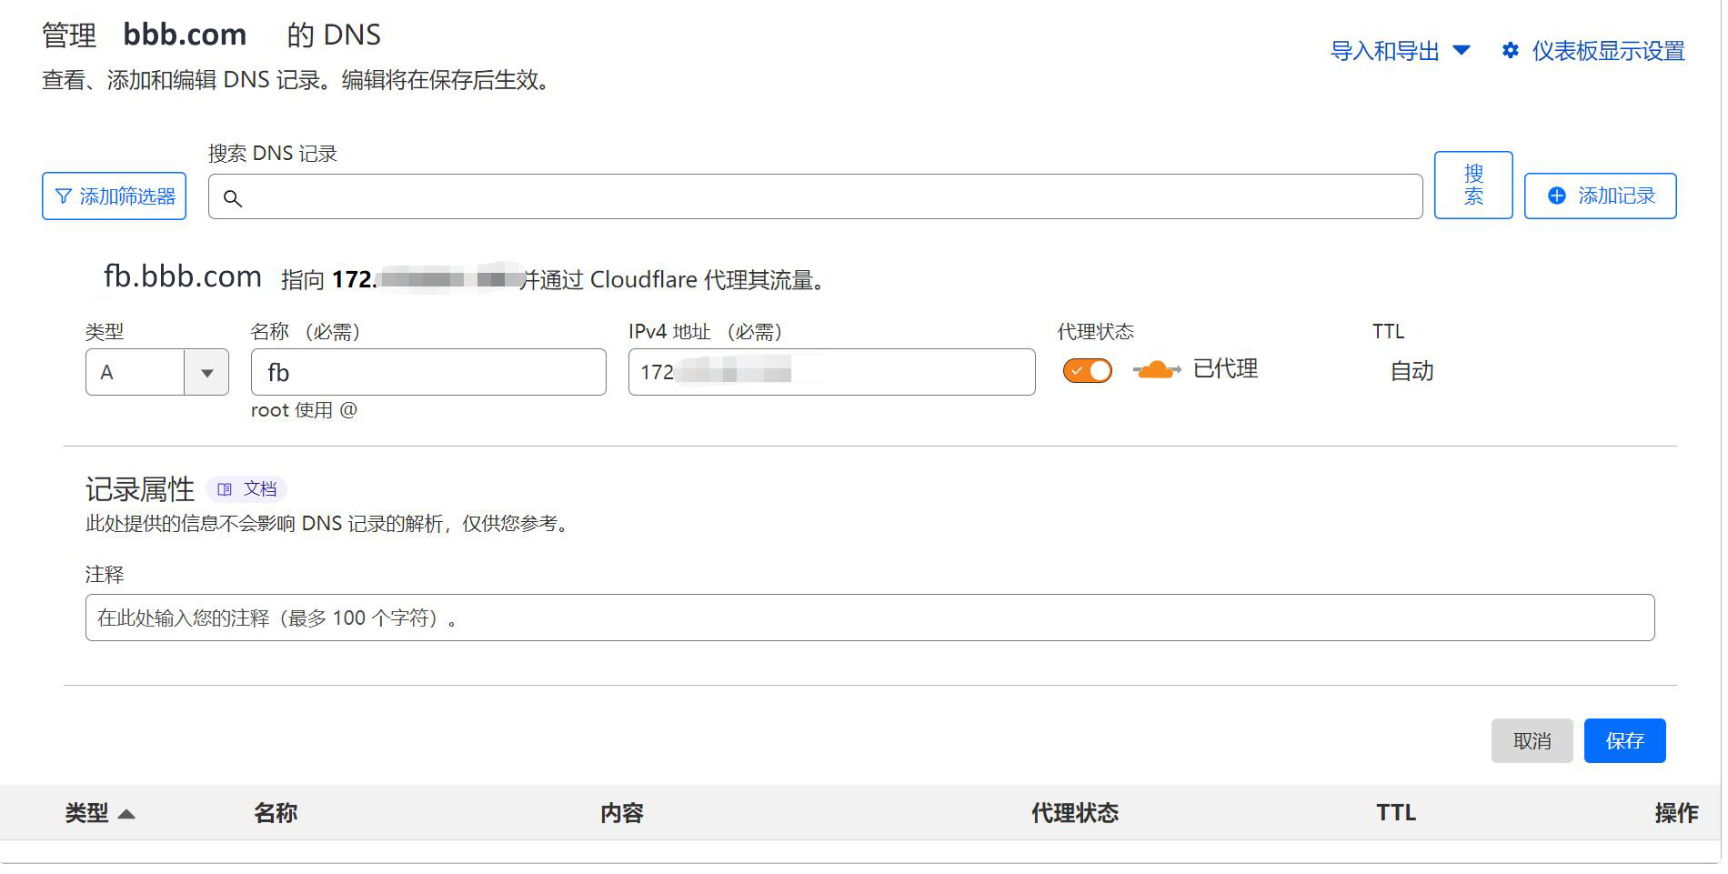Click the 添加记录 button
The height and width of the screenshot is (874, 1728).
click(1600, 196)
